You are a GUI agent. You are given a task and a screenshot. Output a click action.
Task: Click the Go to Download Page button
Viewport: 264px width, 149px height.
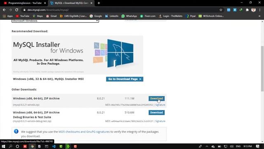(125, 79)
